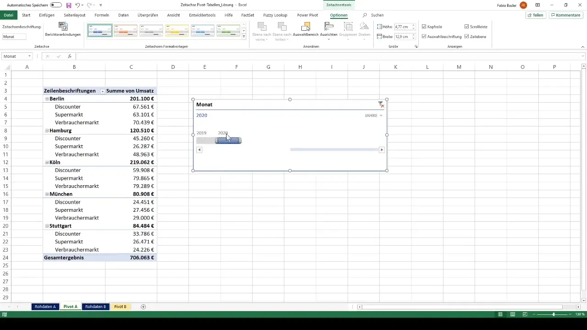Image resolution: width=587 pixels, height=330 pixels.
Task: Click the Kommentare button
Action: pos(565,15)
